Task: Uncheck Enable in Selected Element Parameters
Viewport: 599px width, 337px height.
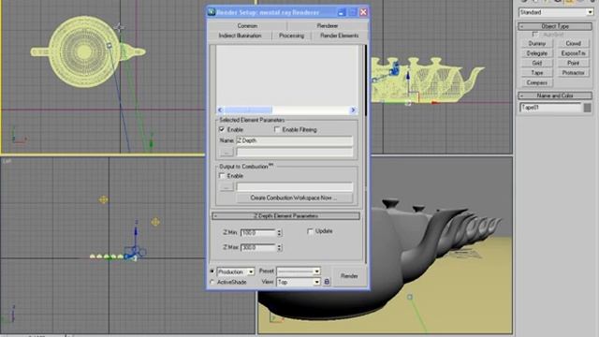Action: [x=222, y=129]
